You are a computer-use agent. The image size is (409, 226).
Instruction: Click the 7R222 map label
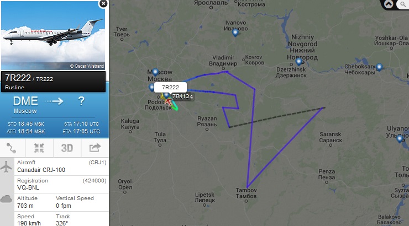(x=170, y=88)
